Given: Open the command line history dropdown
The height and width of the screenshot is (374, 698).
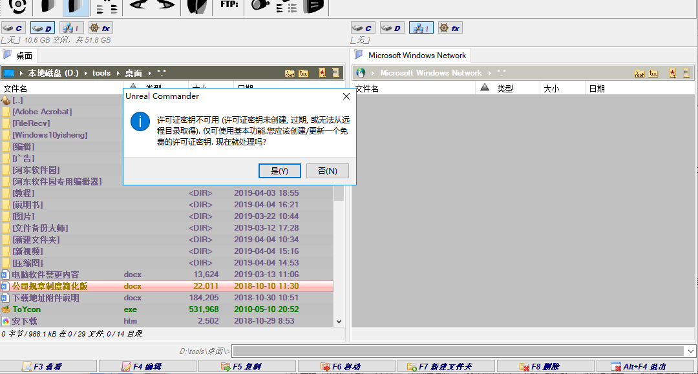Looking at the screenshot, I should tap(690, 351).
